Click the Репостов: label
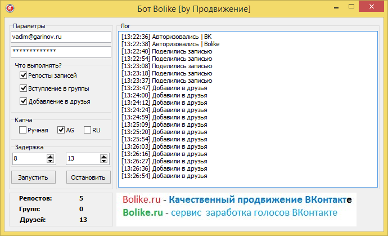Viewport: 388px width, 236px height. (x=35, y=198)
